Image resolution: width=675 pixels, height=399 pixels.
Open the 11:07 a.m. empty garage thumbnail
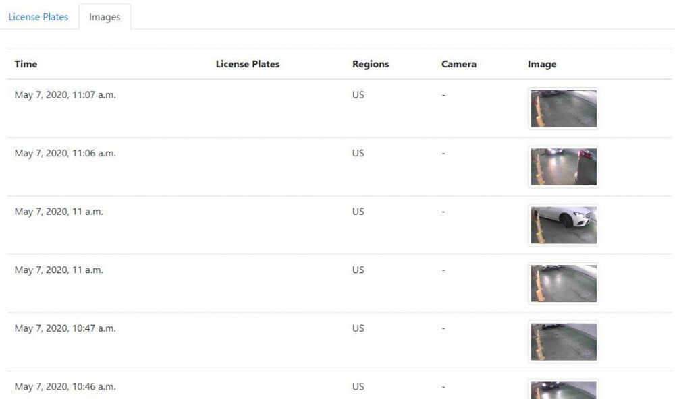[x=564, y=109]
